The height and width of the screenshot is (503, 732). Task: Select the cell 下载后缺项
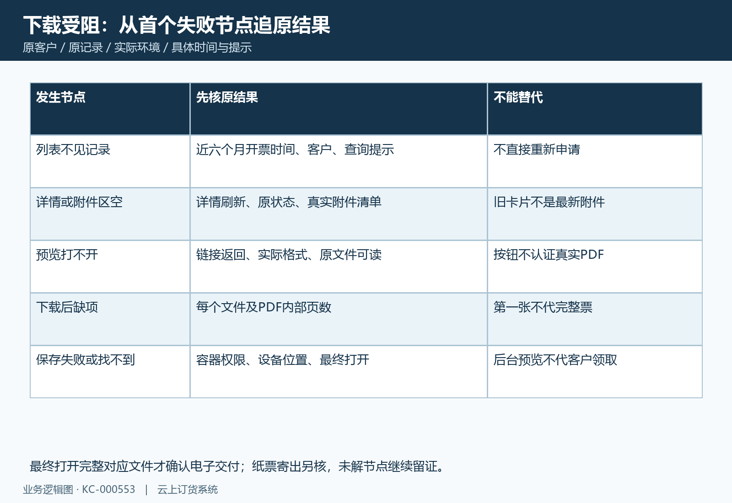click(x=110, y=319)
